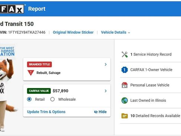Viewport: 181px width, 136px height.
Task: Open CARFAX Value details chevron
Action: pos(106,91)
